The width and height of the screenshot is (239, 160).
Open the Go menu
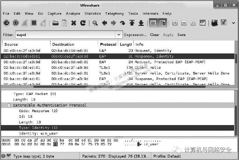[40, 14]
